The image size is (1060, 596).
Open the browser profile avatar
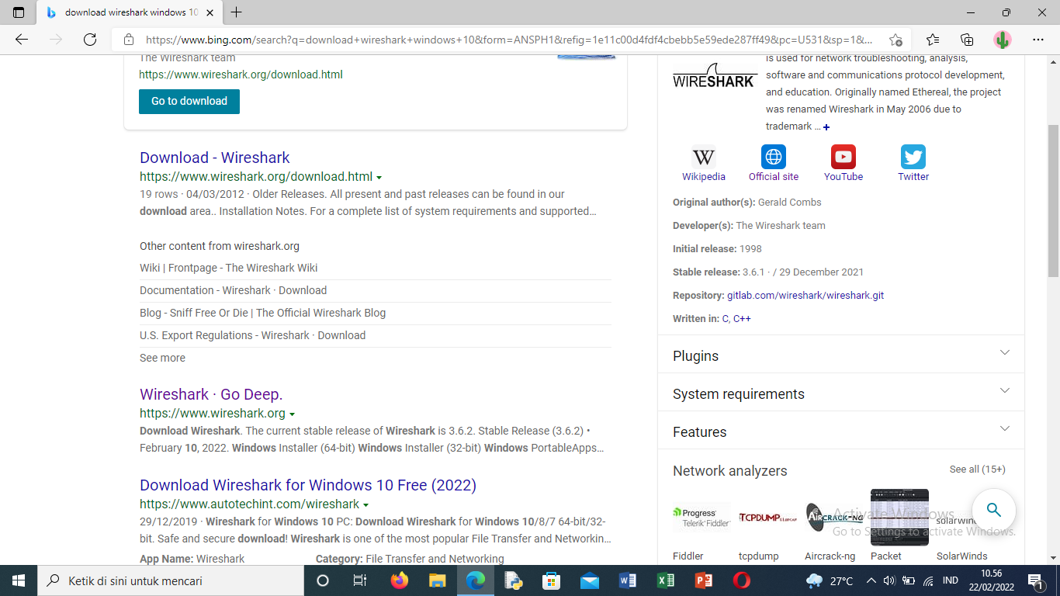tap(1003, 40)
